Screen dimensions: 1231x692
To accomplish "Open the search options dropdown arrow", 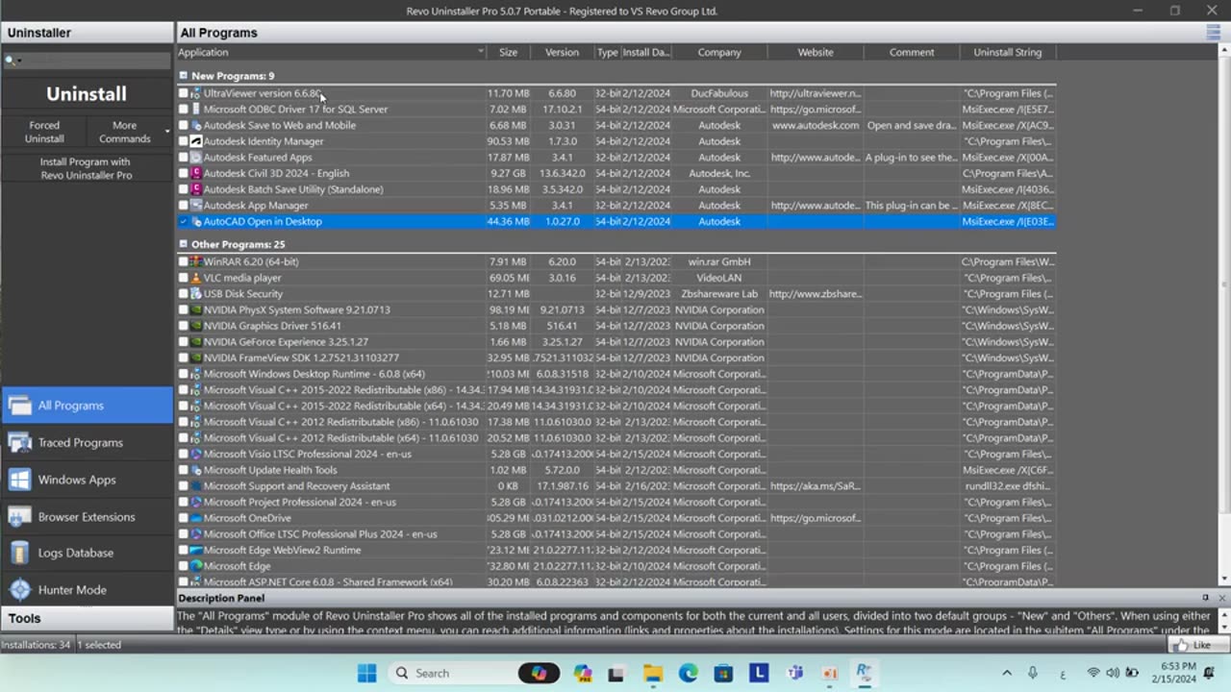I will pos(18,62).
